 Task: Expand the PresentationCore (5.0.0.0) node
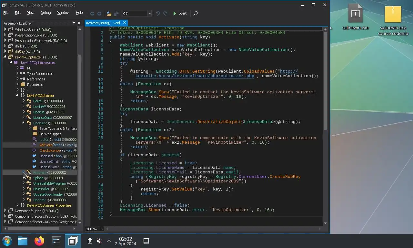click(5, 35)
